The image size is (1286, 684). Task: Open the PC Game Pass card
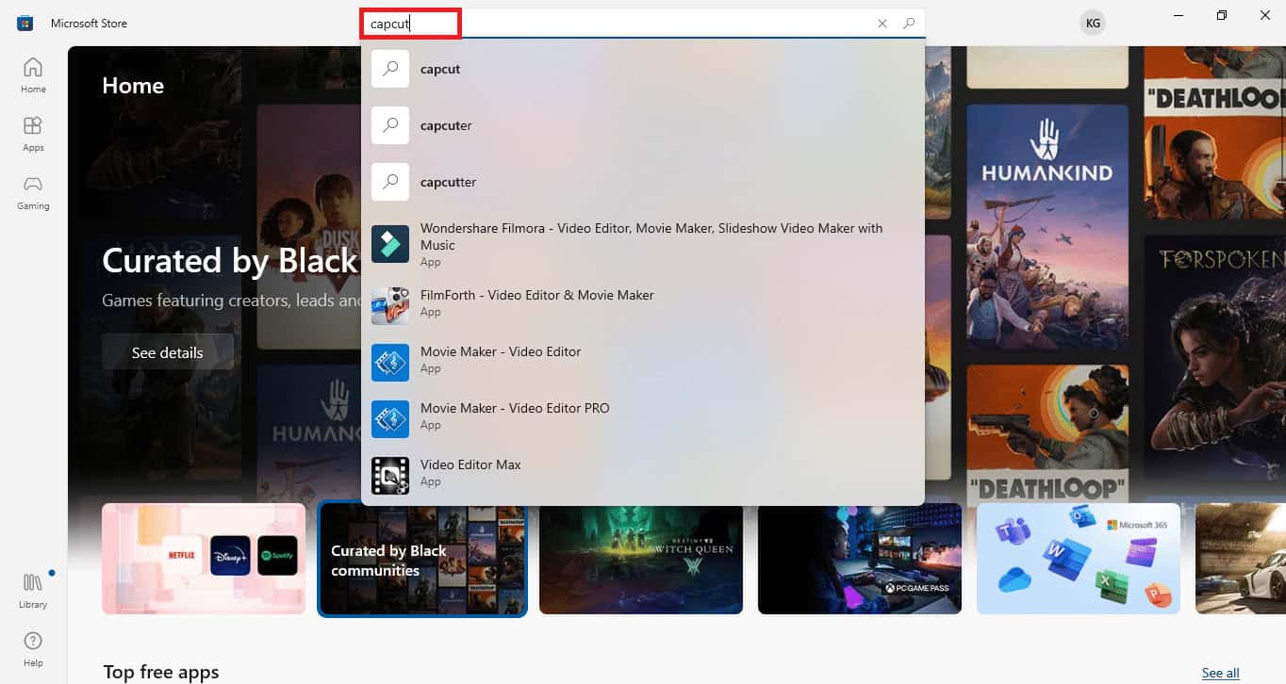pos(860,559)
